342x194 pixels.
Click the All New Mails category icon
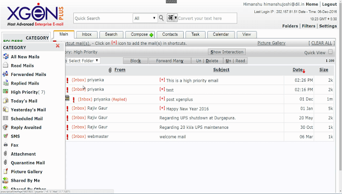pos(6,57)
